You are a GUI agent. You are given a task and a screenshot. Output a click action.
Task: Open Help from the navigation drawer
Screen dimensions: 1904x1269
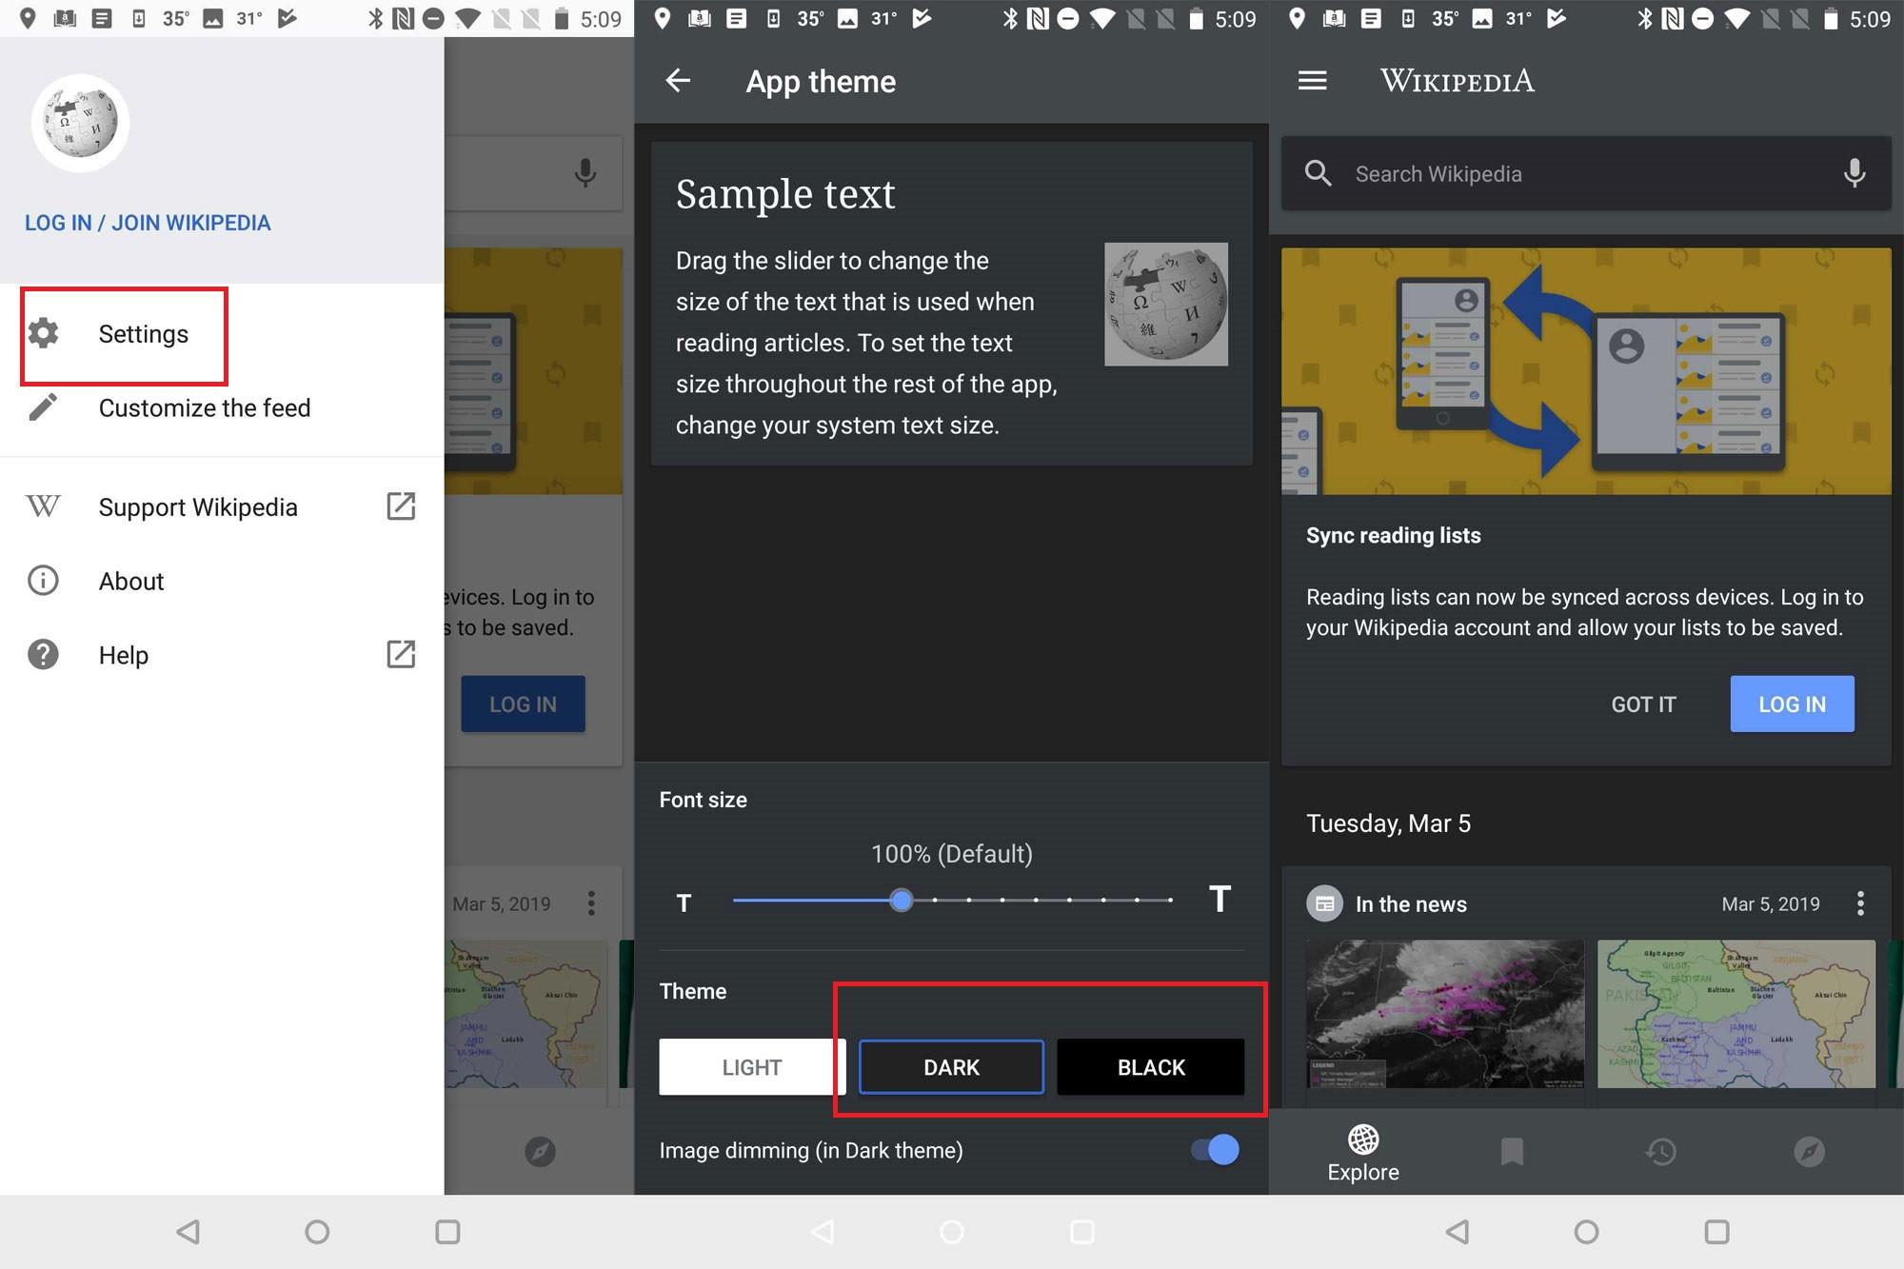[222, 655]
